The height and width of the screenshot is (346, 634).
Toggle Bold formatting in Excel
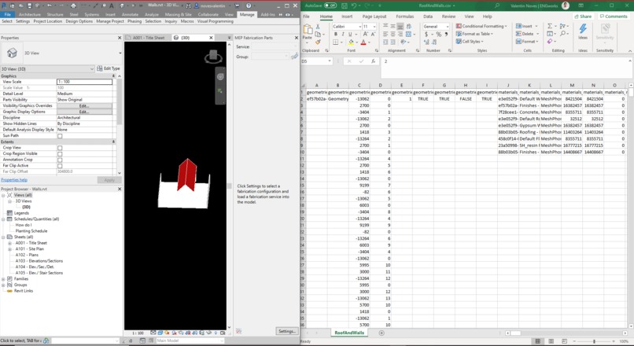(x=336, y=35)
